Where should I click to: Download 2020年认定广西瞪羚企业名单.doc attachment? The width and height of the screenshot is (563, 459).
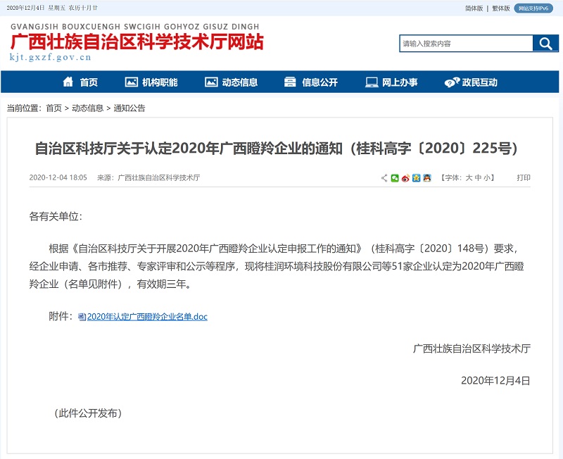[x=146, y=317]
